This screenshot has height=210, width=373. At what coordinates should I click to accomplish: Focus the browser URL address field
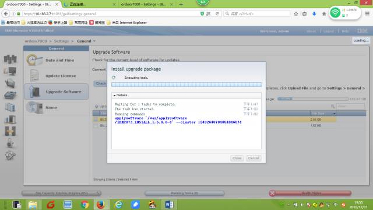point(111,14)
